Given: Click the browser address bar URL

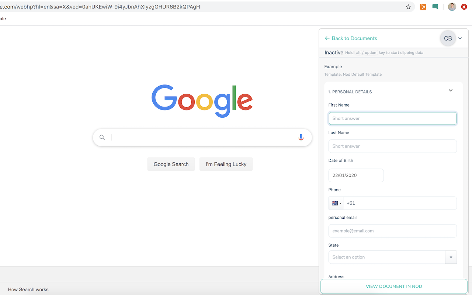Looking at the screenshot, I should [100, 7].
